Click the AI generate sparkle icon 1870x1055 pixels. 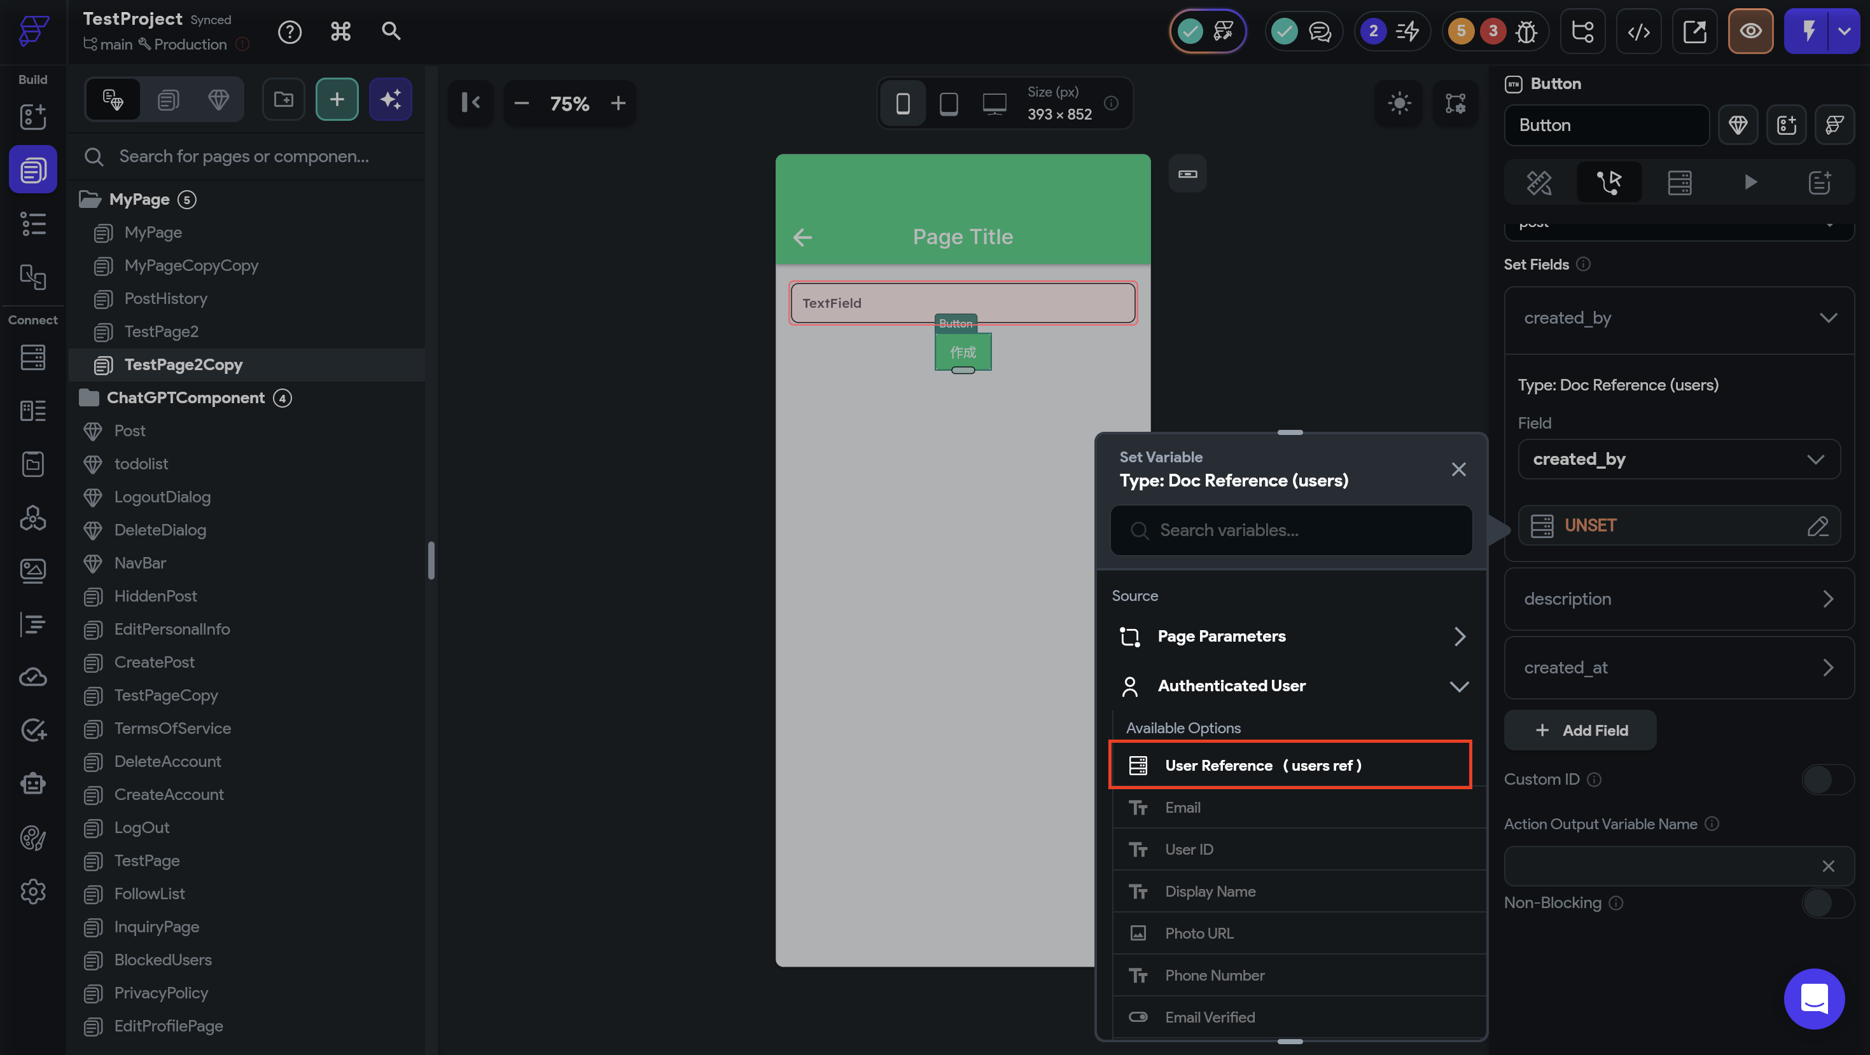click(391, 99)
